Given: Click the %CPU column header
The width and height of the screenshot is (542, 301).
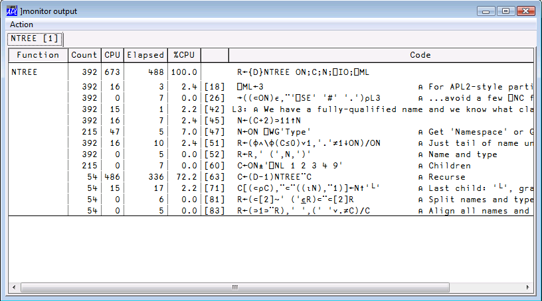Looking at the screenshot, I should [x=184, y=55].
